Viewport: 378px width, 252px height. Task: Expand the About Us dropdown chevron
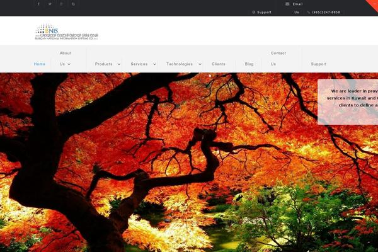[69, 64]
